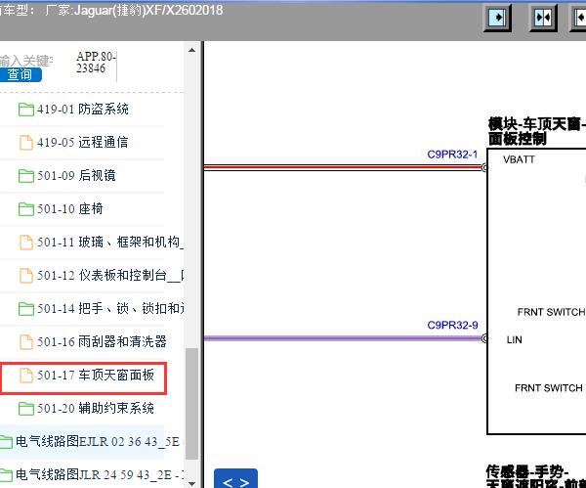Click the purple LIN wire line

[344, 338]
